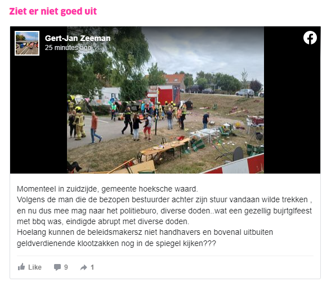Click the comment speech bubble icon

point(57,267)
